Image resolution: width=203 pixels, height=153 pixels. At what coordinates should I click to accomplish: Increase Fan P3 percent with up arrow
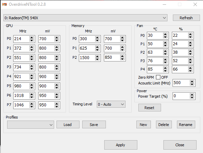click(x=190, y=59)
